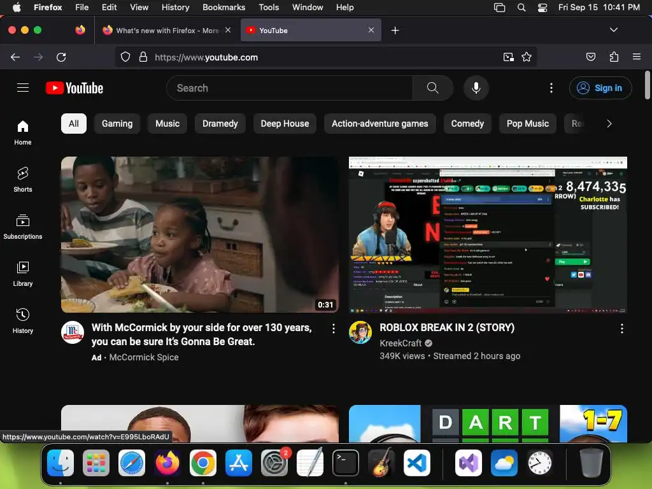
Task: Filter by Pop Music chip
Action: click(528, 124)
